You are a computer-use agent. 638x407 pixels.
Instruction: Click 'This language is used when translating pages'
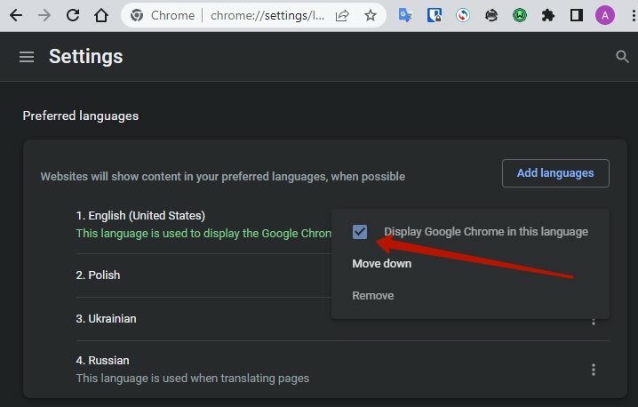point(193,379)
